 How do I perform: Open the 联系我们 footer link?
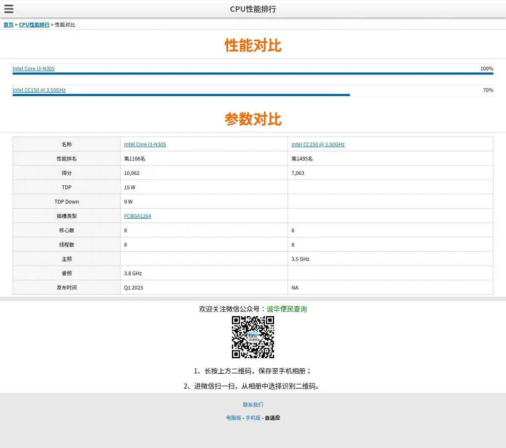(253, 405)
